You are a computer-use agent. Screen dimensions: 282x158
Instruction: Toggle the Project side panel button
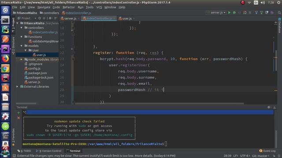[x=13, y=25]
